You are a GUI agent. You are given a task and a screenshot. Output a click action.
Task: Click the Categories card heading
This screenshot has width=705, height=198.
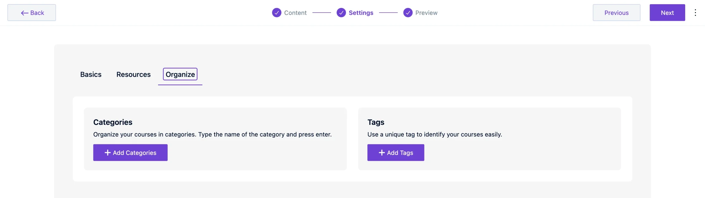point(113,122)
